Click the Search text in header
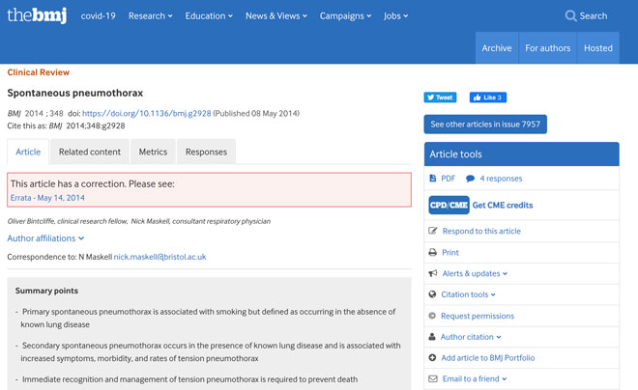This screenshot has height=390, width=638. click(x=594, y=15)
